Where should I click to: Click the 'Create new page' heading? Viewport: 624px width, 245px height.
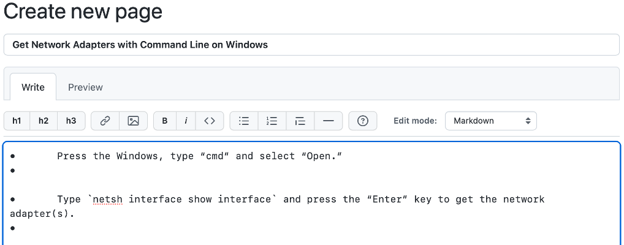[x=83, y=11]
